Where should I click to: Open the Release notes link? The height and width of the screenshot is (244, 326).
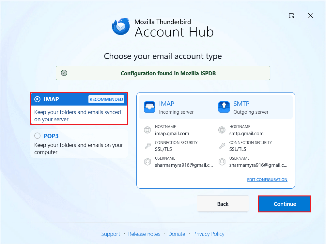(144, 234)
